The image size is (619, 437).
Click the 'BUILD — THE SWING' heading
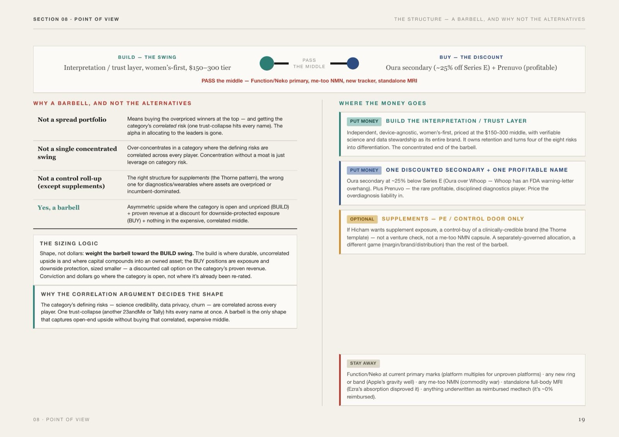pos(147,57)
